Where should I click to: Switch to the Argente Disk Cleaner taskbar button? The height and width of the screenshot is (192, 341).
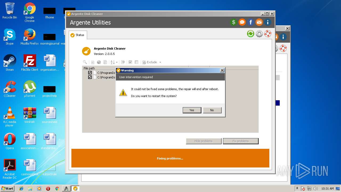coord(75,189)
